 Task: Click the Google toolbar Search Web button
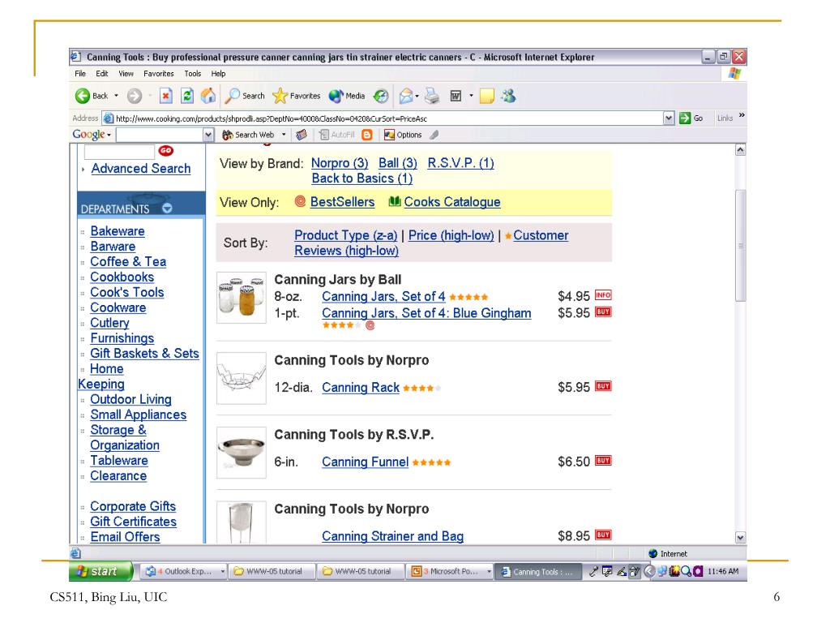pyautogui.click(x=248, y=135)
